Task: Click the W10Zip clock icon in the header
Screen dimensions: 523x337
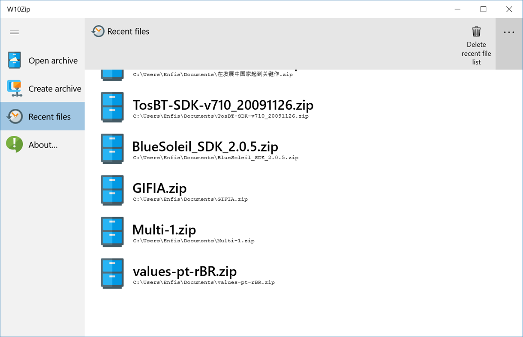Action: coord(98,31)
